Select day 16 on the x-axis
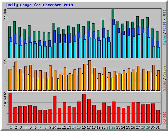Viewport: 168px width, 131px height. tap(84, 127)
